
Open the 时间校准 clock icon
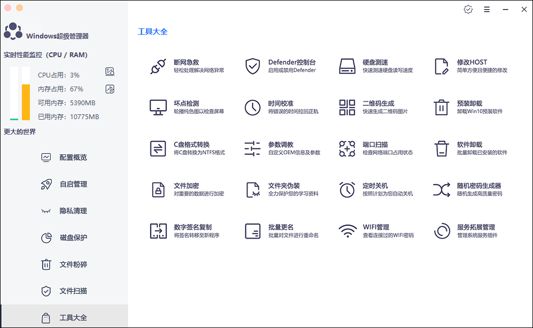tap(252, 107)
